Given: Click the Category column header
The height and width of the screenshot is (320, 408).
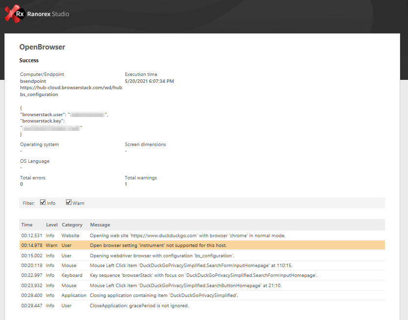Looking at the screenshot, I should tap(72, 225).
